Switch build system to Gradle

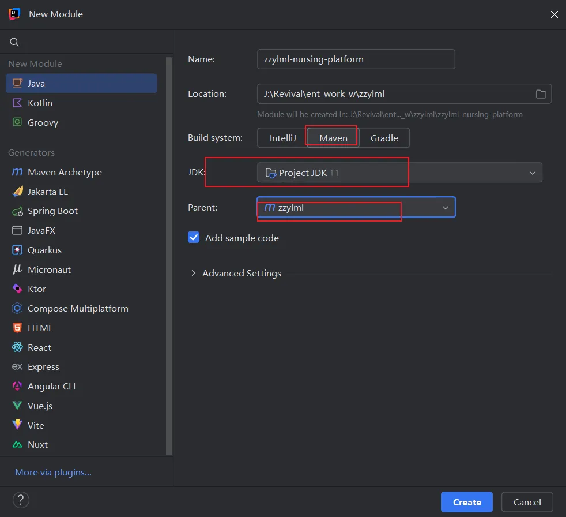[384, 138]
